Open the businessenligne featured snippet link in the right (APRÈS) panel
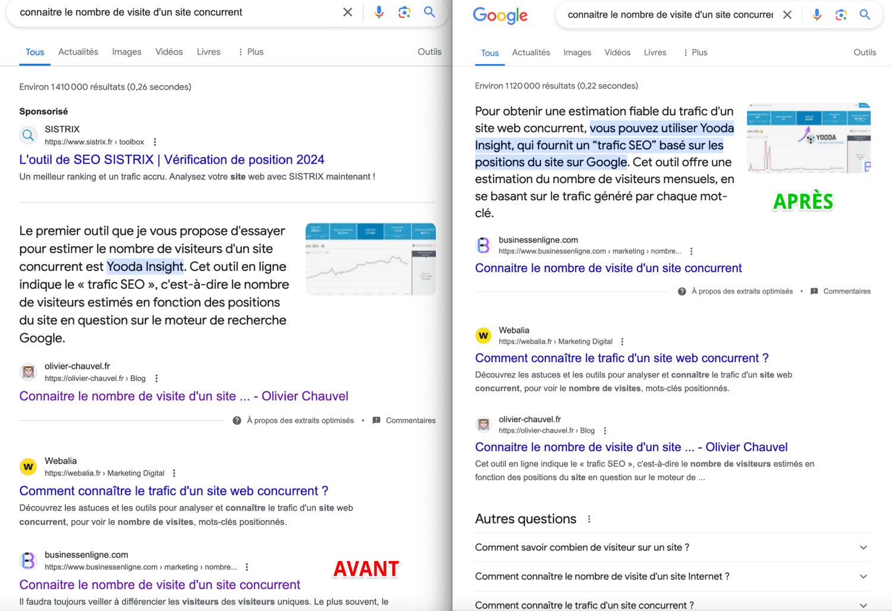 coord(608,268)
